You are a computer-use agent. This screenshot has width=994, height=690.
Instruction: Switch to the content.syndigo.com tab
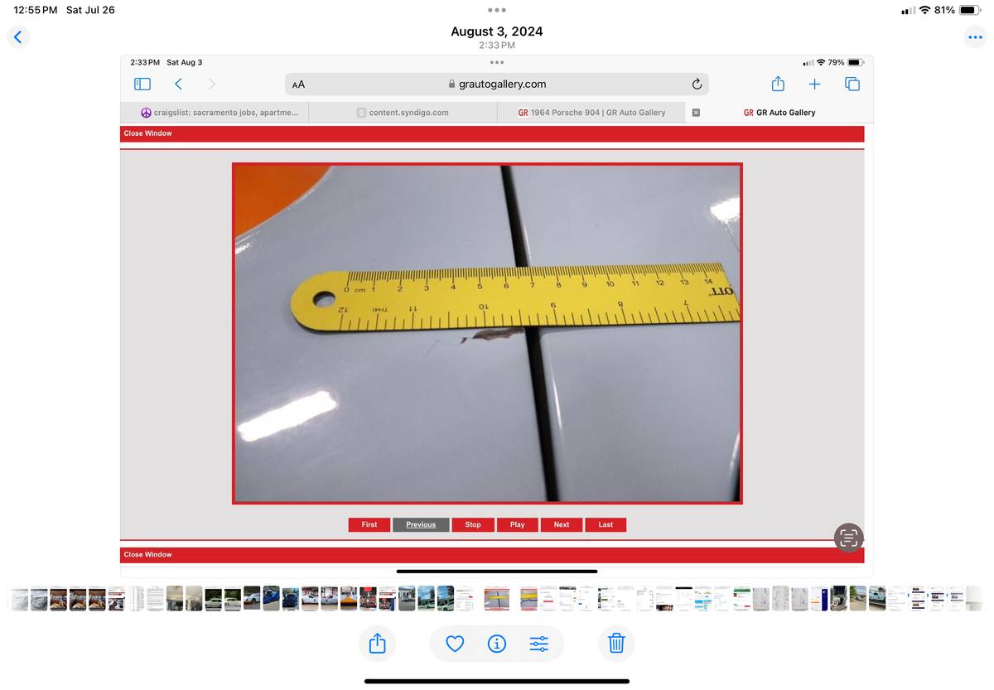pyautogui.click(x=403, y=113)
